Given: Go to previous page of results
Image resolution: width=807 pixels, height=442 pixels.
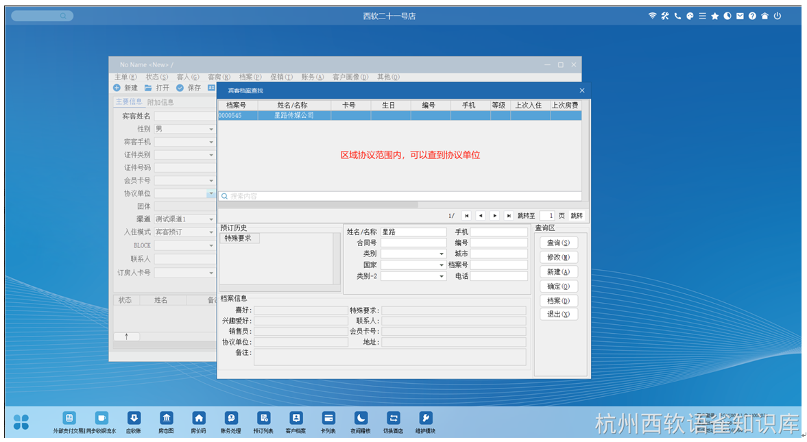Looking at the screenshot, I should [x=480, y=216].
